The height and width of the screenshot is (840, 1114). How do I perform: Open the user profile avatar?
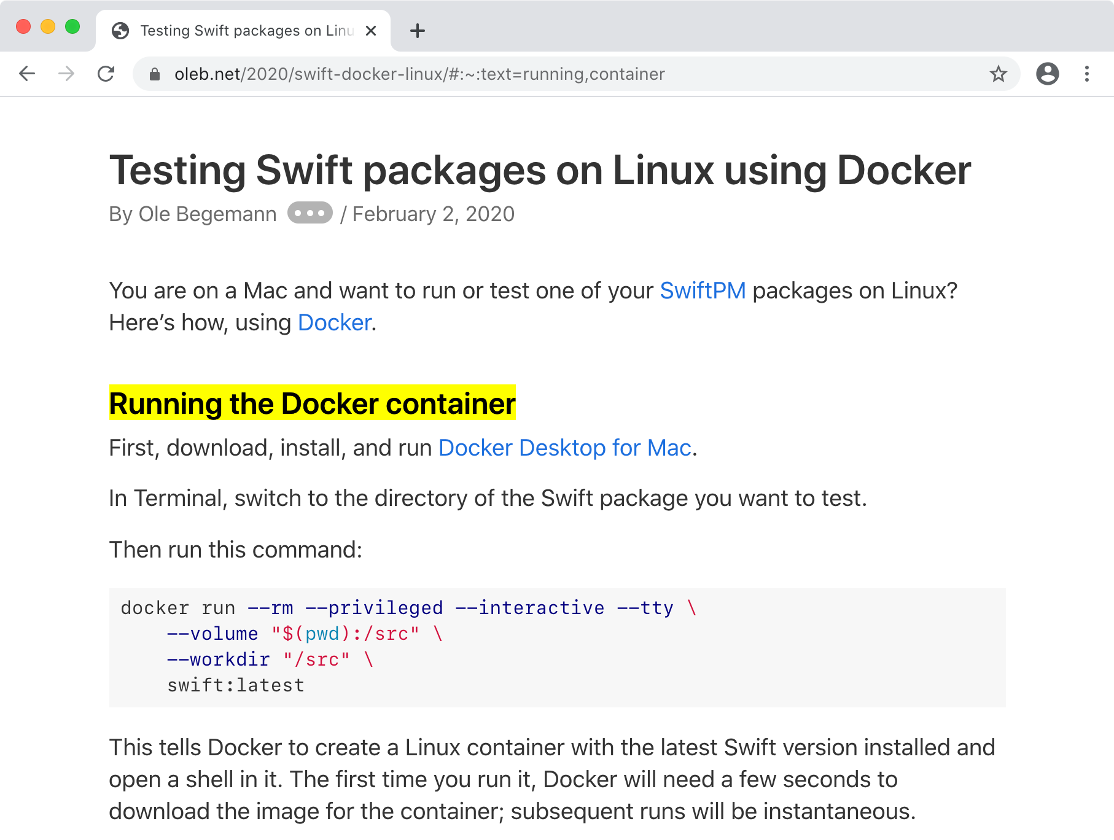coord(1047,74)
